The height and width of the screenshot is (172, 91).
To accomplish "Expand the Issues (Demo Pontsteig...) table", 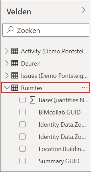I will pyautogui.click(x=7, y=76).
